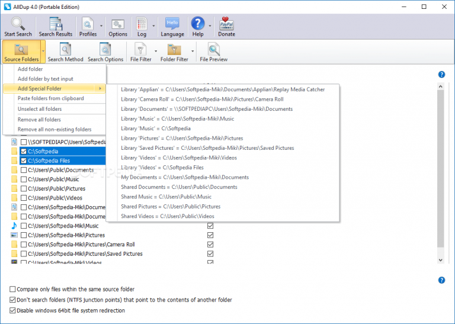The width and height of the screenshot is (455, 324).
Task: Select Shared Music special folder entry
Action: coord(223,197)
